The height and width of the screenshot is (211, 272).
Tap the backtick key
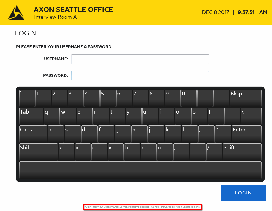coord(27,98)
